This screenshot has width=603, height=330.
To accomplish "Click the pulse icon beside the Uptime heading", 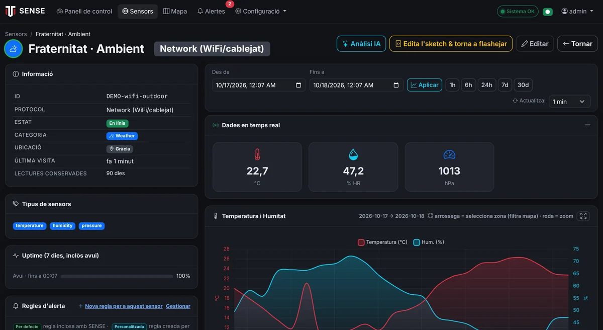I will 16,256.
